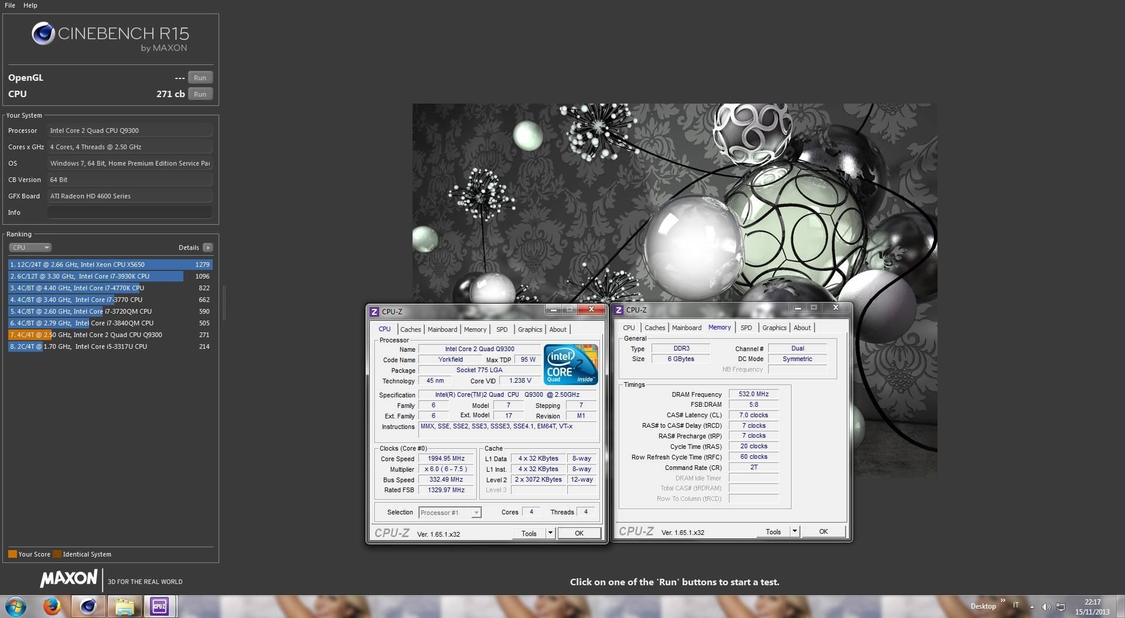Run the OpenGL benchmark
This screenshot has height=618, width=1125.
tap(200, 78)
